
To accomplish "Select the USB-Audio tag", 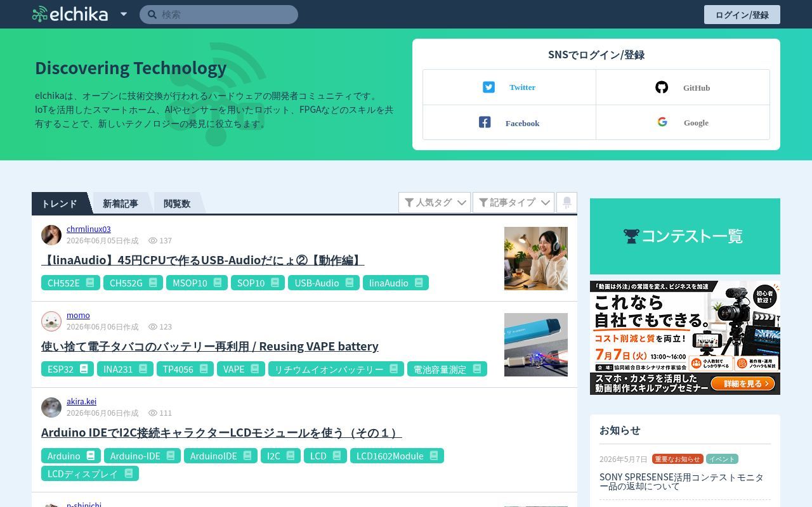I will (324, 283).
